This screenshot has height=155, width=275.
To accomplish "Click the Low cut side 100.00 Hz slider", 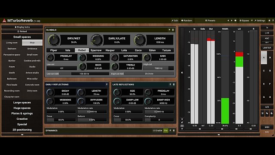I will 84,74.
